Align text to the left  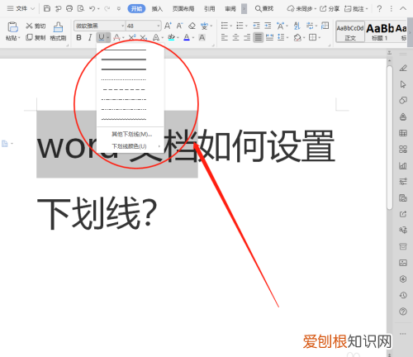pyautogui.click(x=225, y=37)
